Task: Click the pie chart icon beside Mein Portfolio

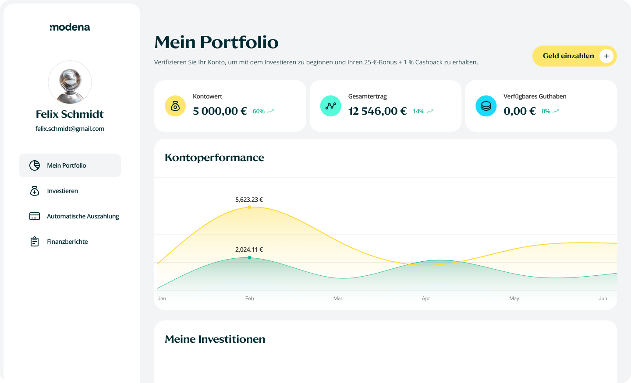Action: pos(35,165)
